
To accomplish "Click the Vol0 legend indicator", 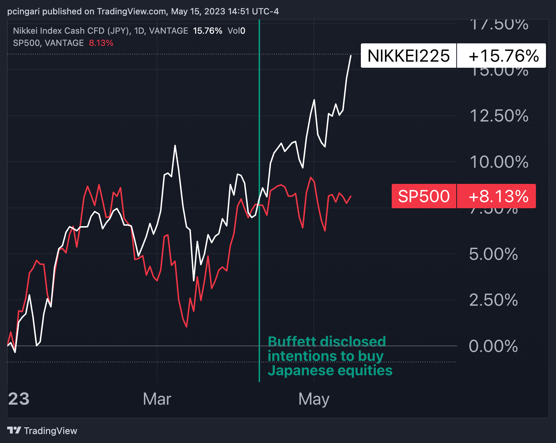I will 236,31.
